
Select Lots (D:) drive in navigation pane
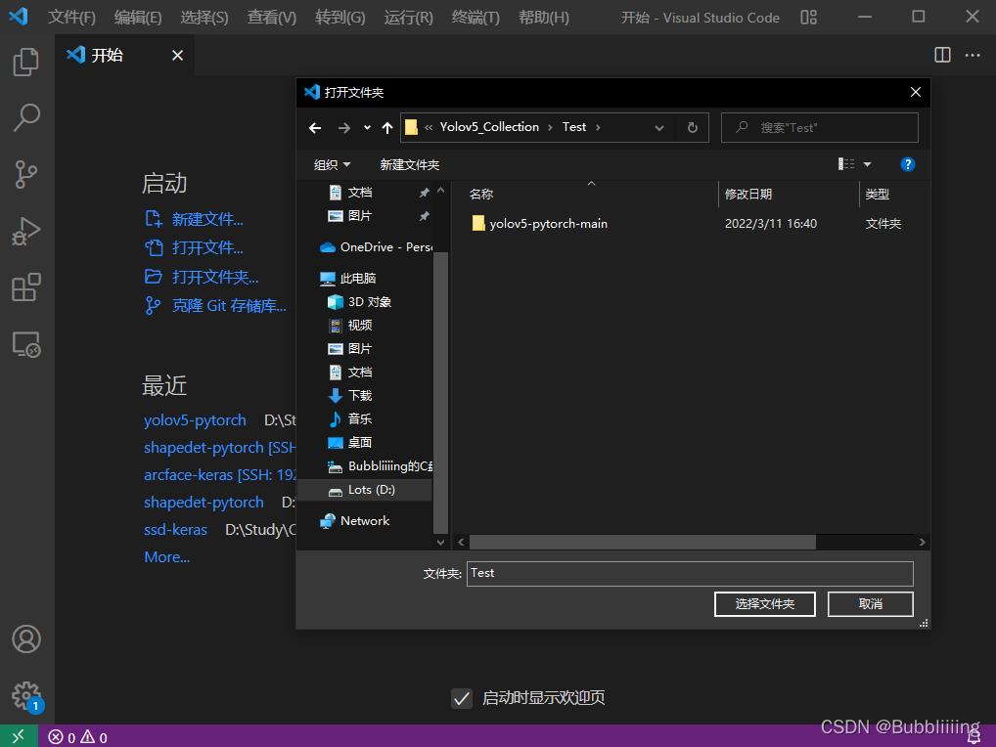coord(364,490)
